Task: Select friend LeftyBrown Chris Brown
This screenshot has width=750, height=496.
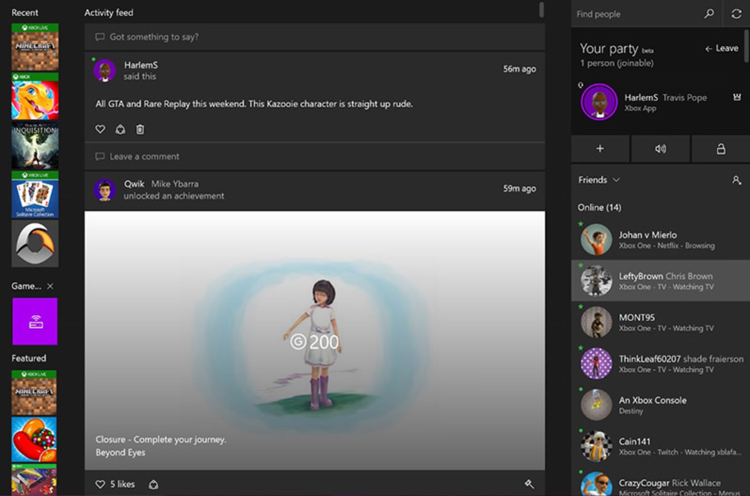Action: click(x=661, y=280)
